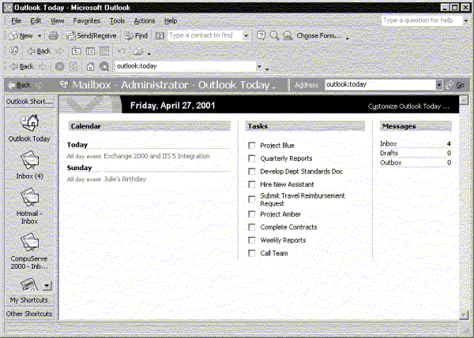This screenshot has width=474, height=338.
Task: Click Back arrow in the Mailbox folder banner
Action: (20, 85)
